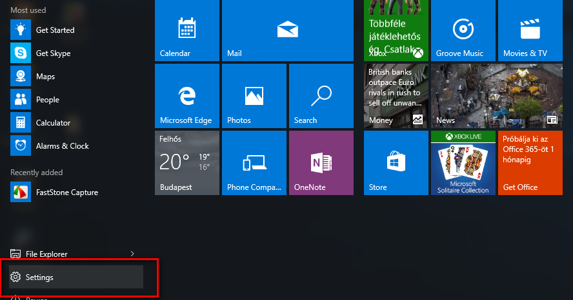This screenshot has width=573, height=300.
Task: Click the File Explorer label
Action: point(46,254)
